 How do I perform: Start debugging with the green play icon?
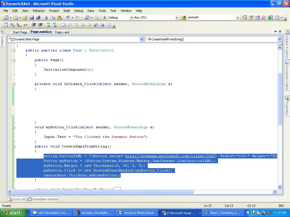pos(105,18)
